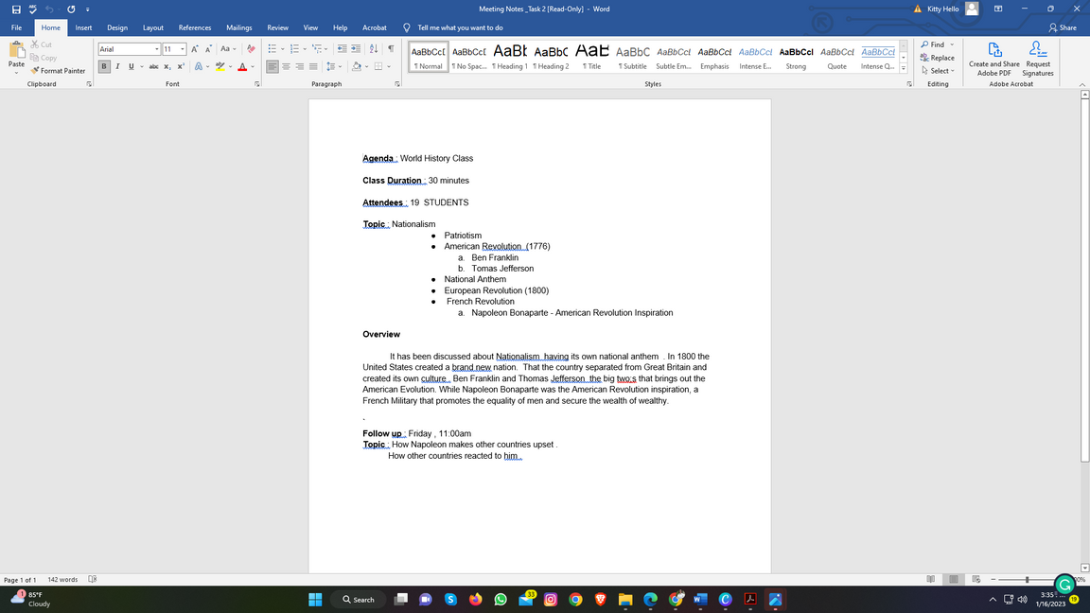Apply the Heading 1 style
The width and height of the screenshot is (1090, 613).
510,57
